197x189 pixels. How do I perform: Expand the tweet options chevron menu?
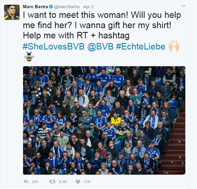tap(184, 6)
